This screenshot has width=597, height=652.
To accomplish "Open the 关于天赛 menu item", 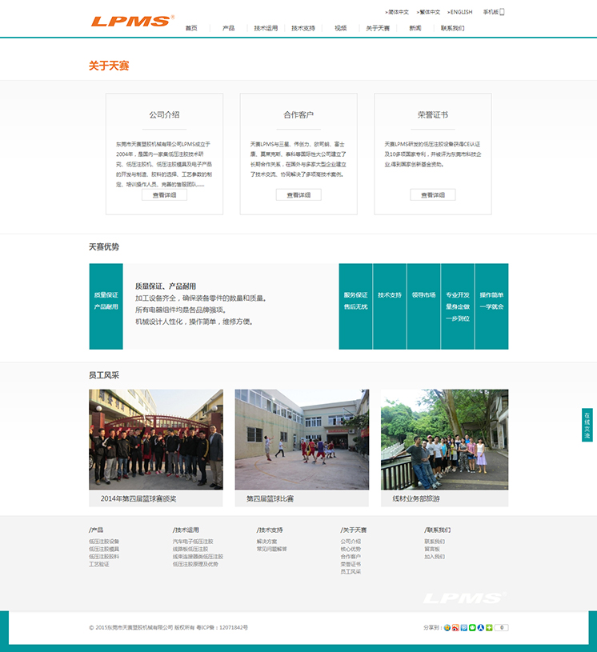I will coord(378,28).
